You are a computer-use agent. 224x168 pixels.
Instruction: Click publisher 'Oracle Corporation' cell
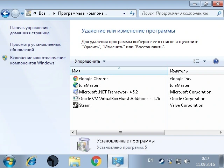pyautogui.click(x=188, y=99)
